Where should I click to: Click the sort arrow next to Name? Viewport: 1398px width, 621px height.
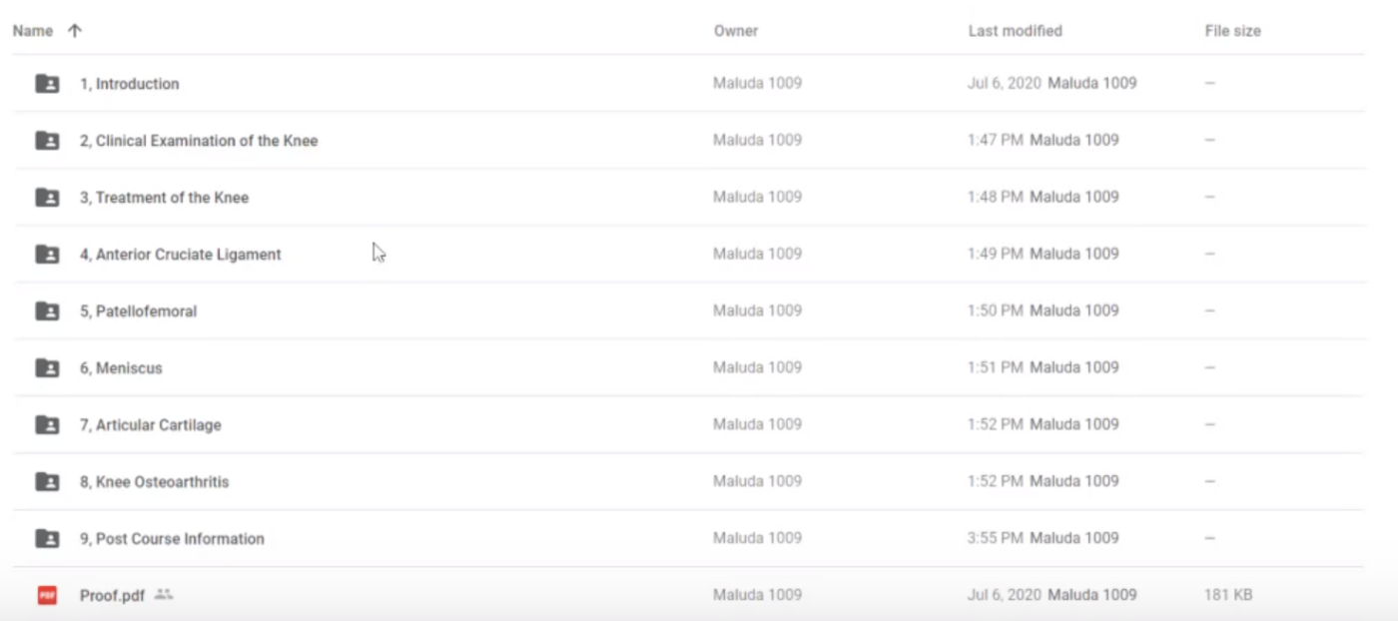(75, 31)
